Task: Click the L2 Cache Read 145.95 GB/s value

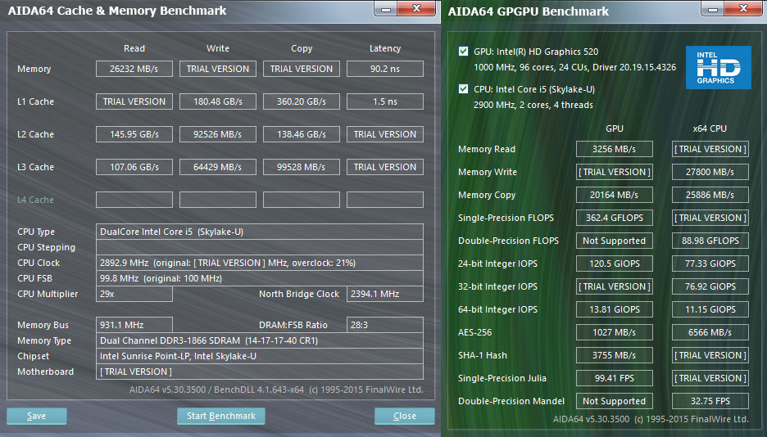Action: [x=134, y=134]
